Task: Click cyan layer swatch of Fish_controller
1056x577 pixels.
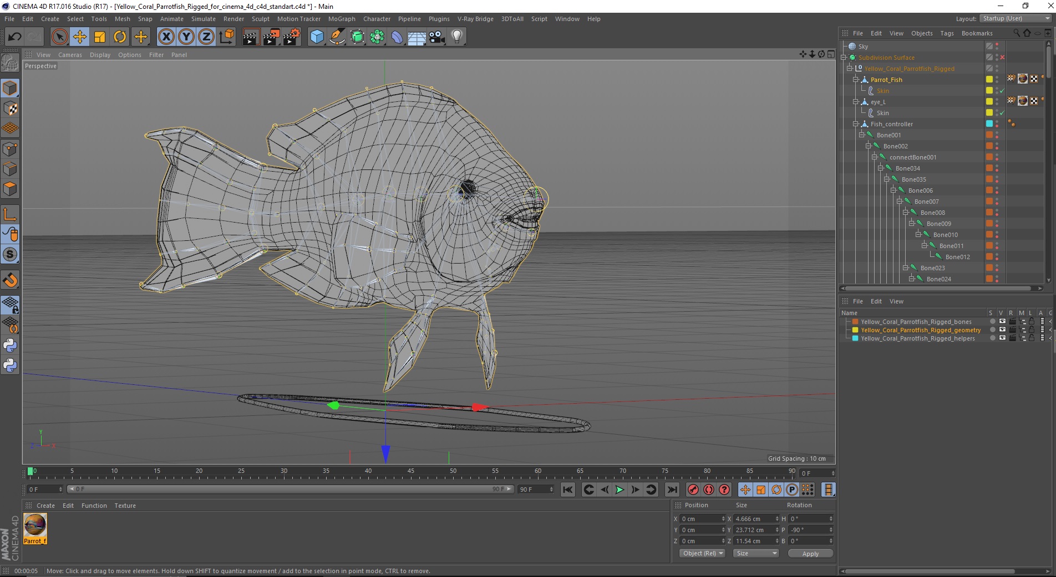Action: click(x=989, y=124)
